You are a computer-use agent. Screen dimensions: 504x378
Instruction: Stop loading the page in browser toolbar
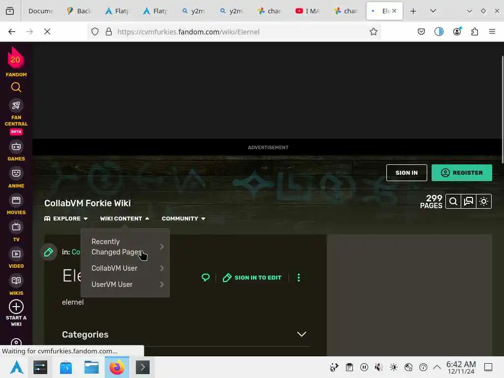tap(47, 31)
